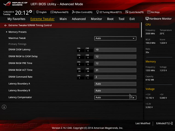Click the Voltage heading in Hardware Monitor
The width and height of the screenshot is (175, 131).
tap(150, 89)
